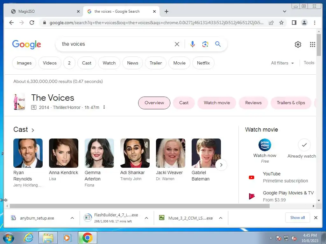
Task: Click the address bar URL
Action: pos(156,23)
